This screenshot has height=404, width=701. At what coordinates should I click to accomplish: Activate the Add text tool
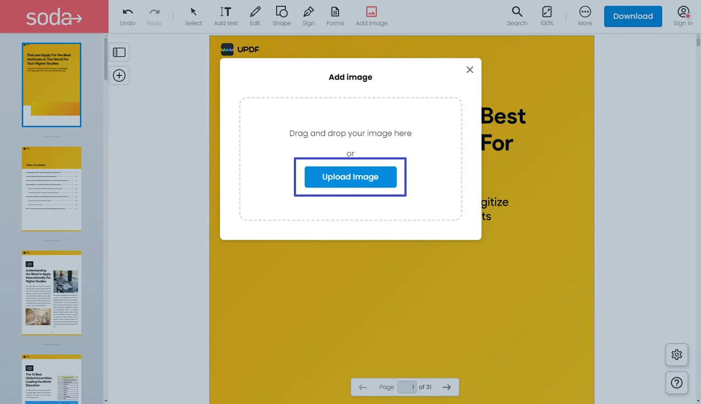click(225, 16)
